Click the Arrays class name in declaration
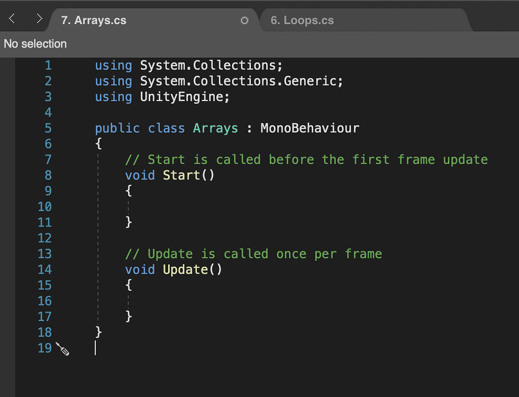The width and height of the screenshot is (519, 397). pyautogui.click(x=215, y=128)
